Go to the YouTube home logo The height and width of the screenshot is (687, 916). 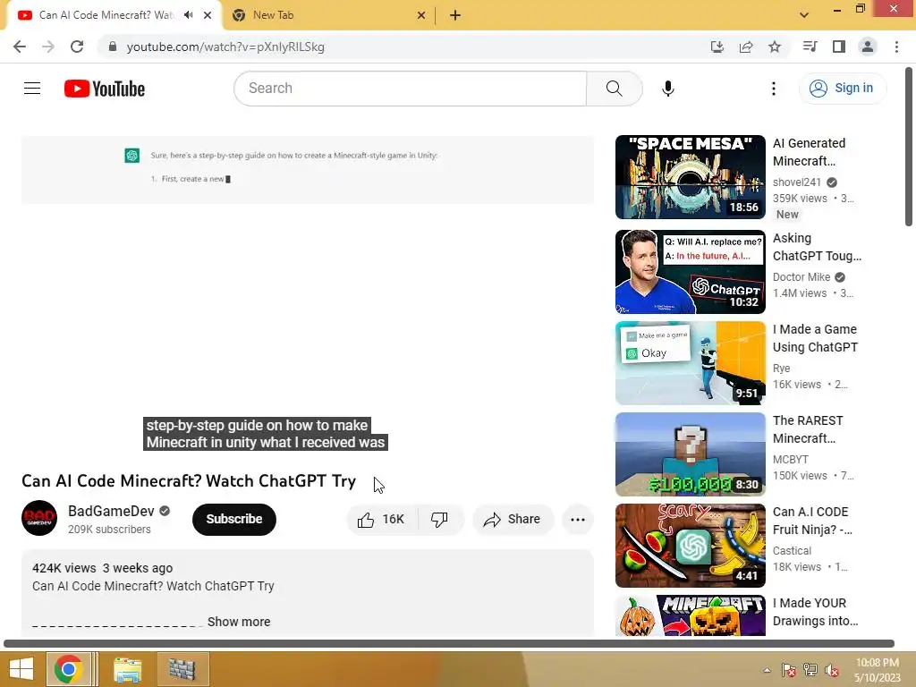tap(105, 89)
